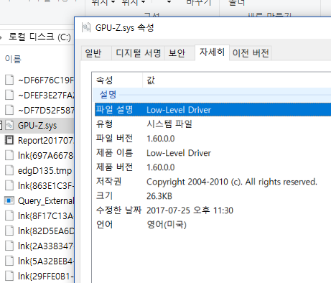Open the second 위치 dropdown in ribbon
Screen dimensions: 331x283
point(134,2)
